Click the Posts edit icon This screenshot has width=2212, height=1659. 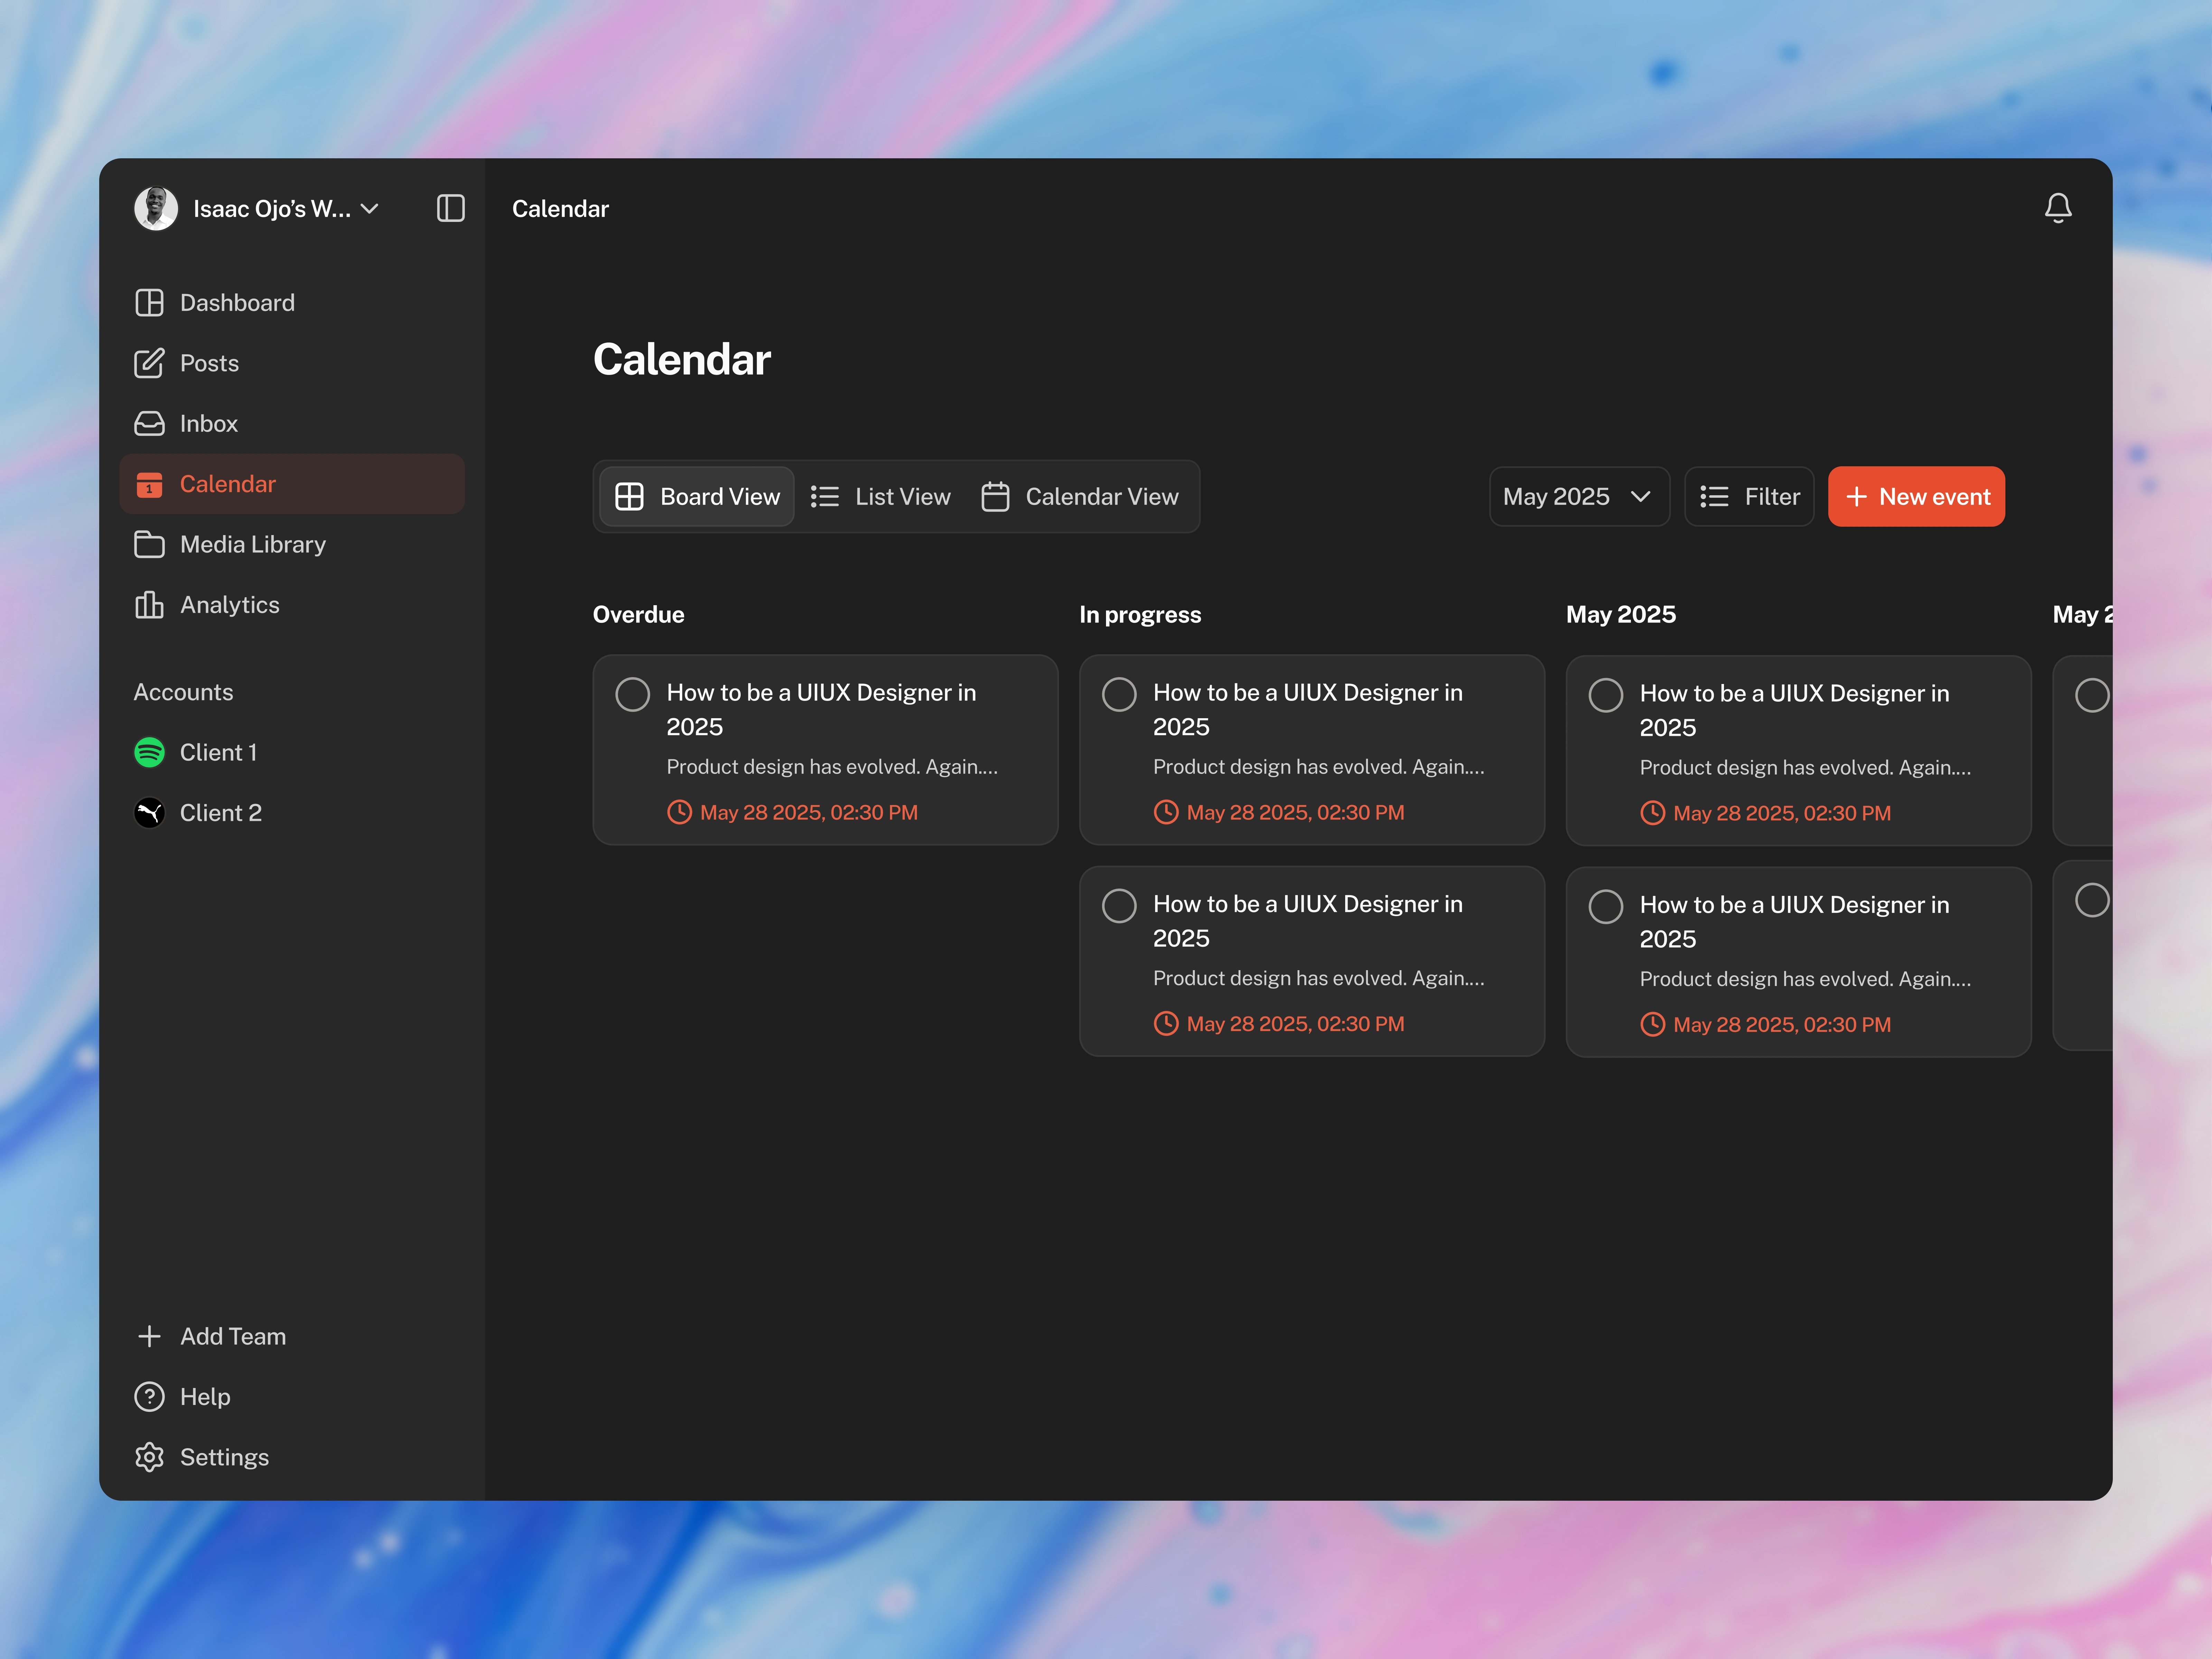[149, 363]
